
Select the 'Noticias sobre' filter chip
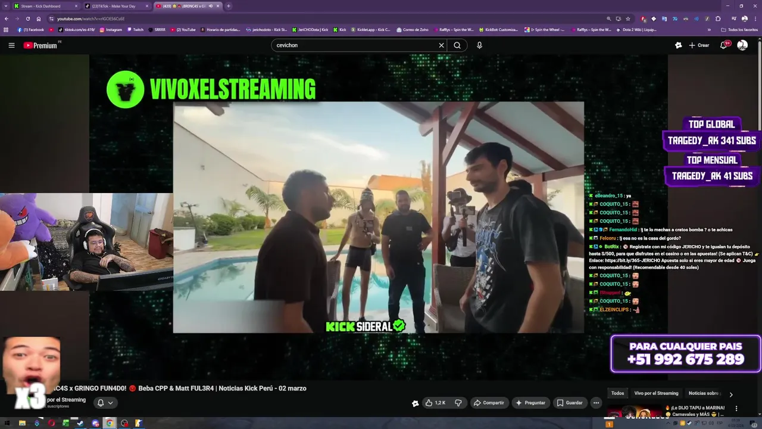(704, 393)
